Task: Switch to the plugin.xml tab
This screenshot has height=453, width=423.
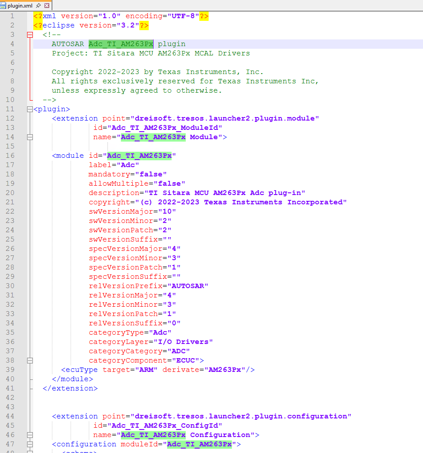Action: coord(20,5)
